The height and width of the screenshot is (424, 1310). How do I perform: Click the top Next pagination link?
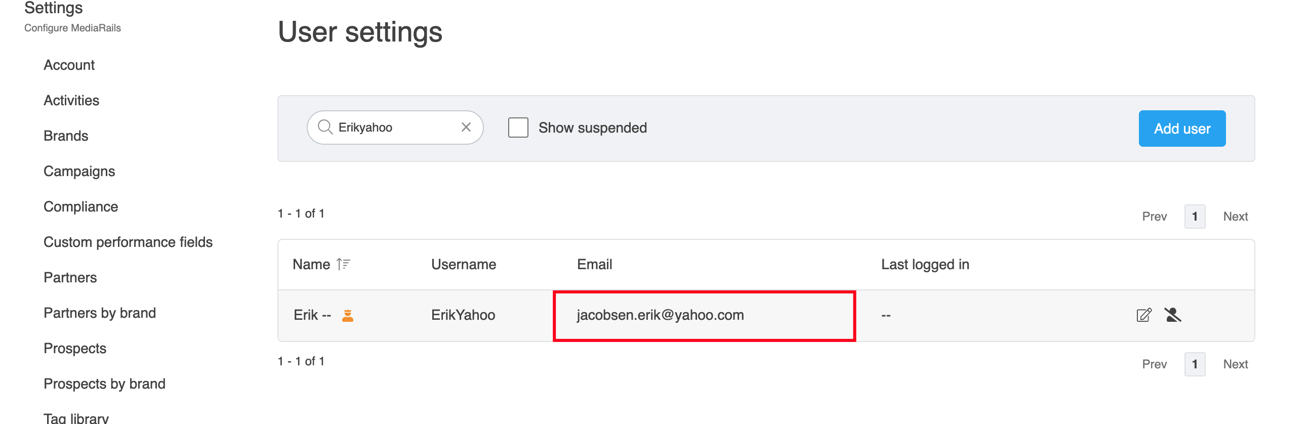[x=1235, y=217]
